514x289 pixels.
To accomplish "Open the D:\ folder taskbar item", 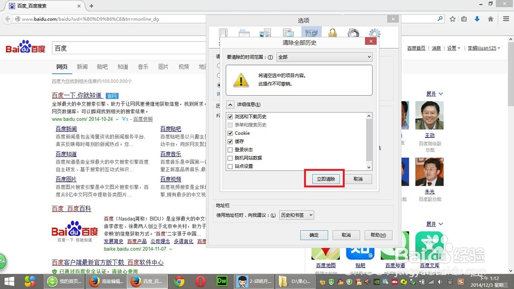I will click(x=295, y=281).
